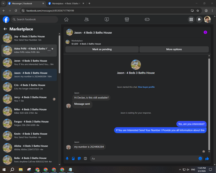Open the notifications bell icon
The width and height of the screenshot is (216, 173).
[199, 19]
